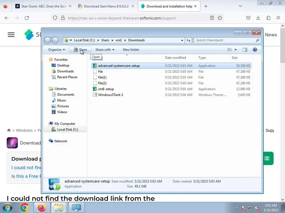Toggle Explorer preview pane icon

245,50
